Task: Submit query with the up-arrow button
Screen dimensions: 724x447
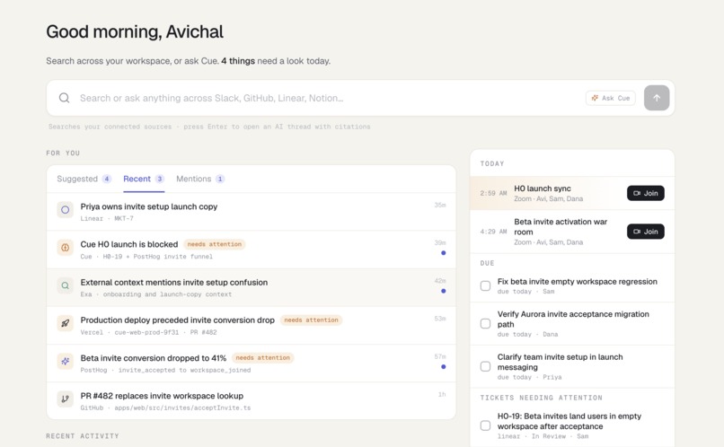Action: (x=657, y=98)
